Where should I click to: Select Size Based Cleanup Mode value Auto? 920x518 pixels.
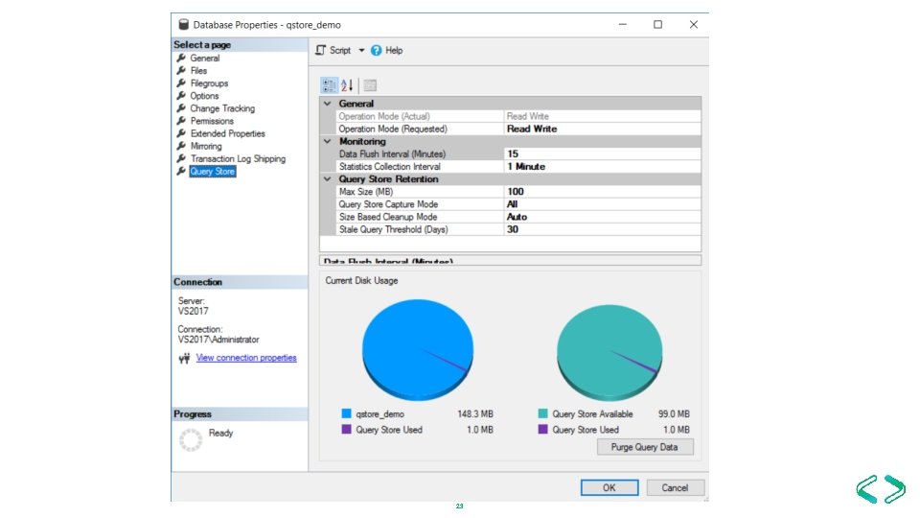pyautogui.click(x=602, y=217)
